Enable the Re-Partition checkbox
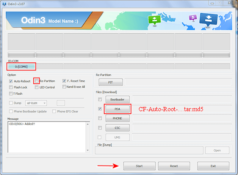The width and height of the screenshot is (238, 175). coord(36,81)
